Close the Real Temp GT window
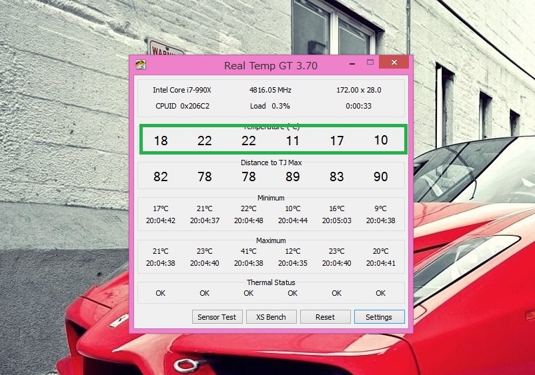This screenshot has height=375, width=535. tap(394, 63)
